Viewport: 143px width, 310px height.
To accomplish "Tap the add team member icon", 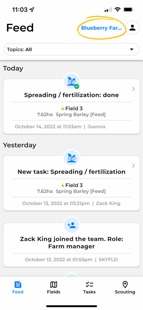I will [x=71, y=225].
